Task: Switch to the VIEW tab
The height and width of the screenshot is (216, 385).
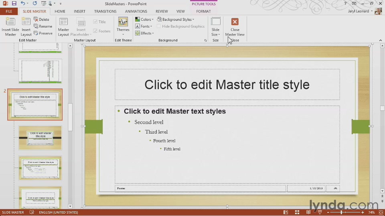Action: pos(180,11)
